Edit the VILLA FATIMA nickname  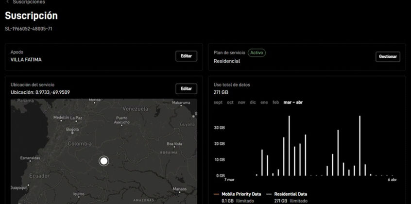click(x=186, y=56)
